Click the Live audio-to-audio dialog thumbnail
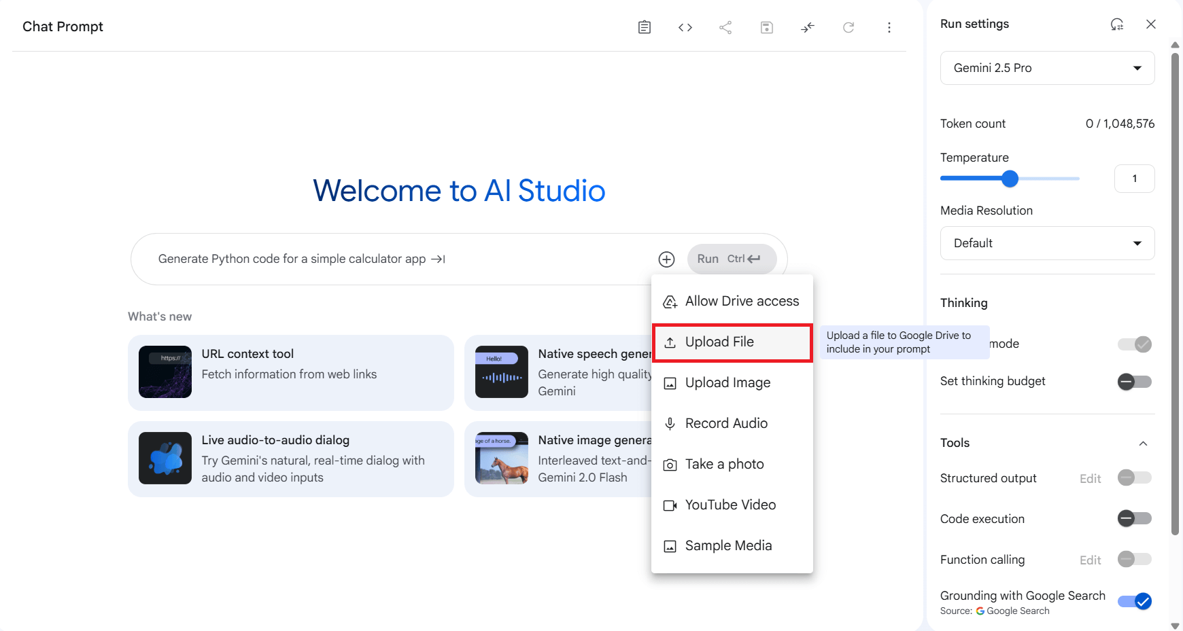This screenshot has width=1183, height=631. coord(165,458)
